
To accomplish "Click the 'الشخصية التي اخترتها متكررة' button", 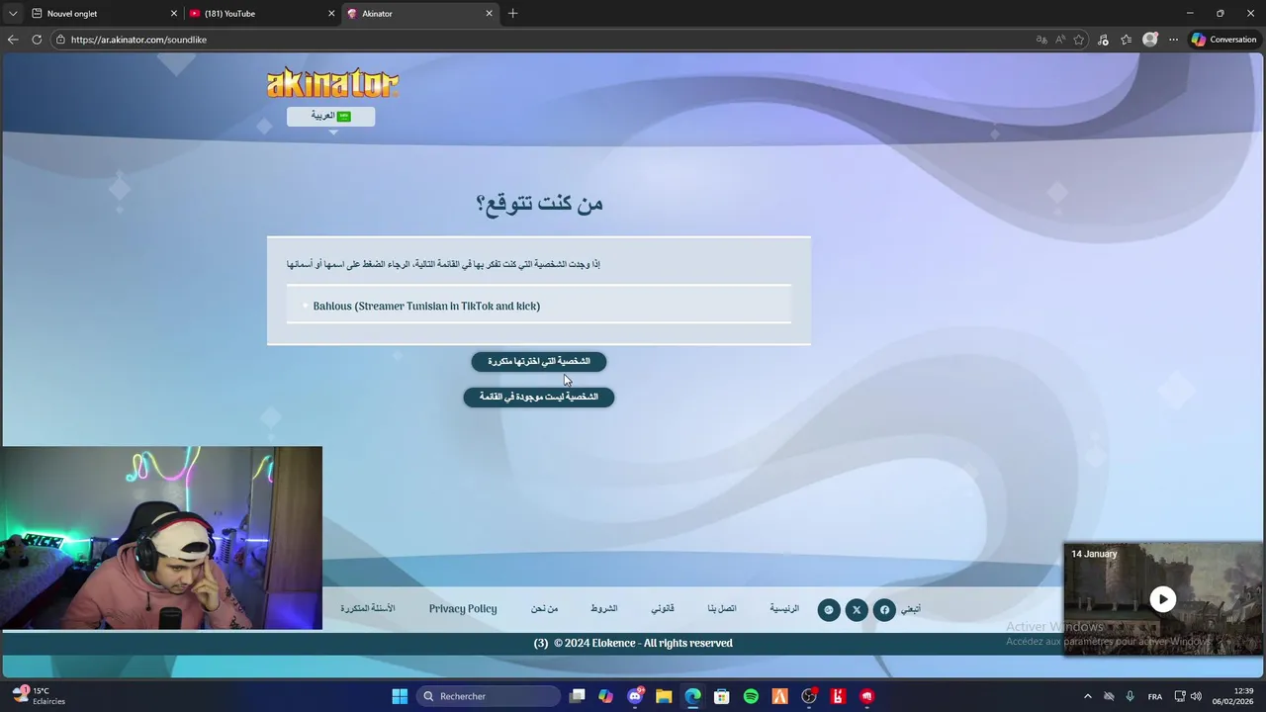I will tap(538, 362).
